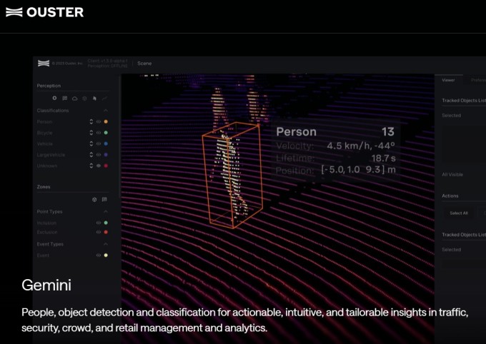
Task: Select the settings gear icon under Perception
Action: pos(54,98)
